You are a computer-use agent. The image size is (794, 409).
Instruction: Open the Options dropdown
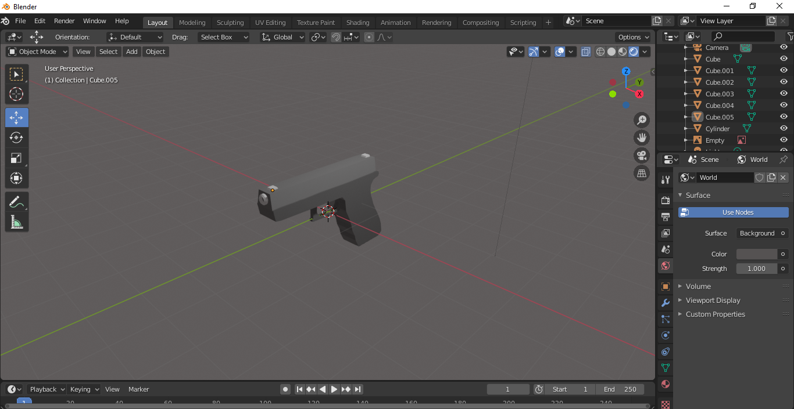pyautogui.click(x=634, y=37)
